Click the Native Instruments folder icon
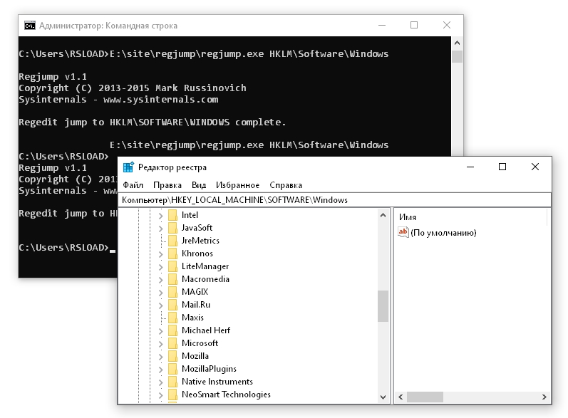568x418 pixels. click(172, 382)
